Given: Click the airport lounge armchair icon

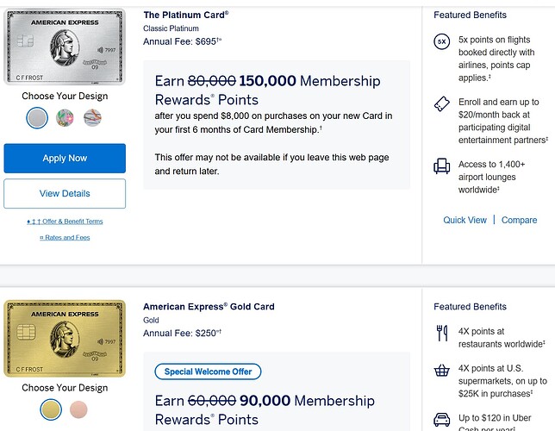Looking at the screenshot, I should 442,166.
